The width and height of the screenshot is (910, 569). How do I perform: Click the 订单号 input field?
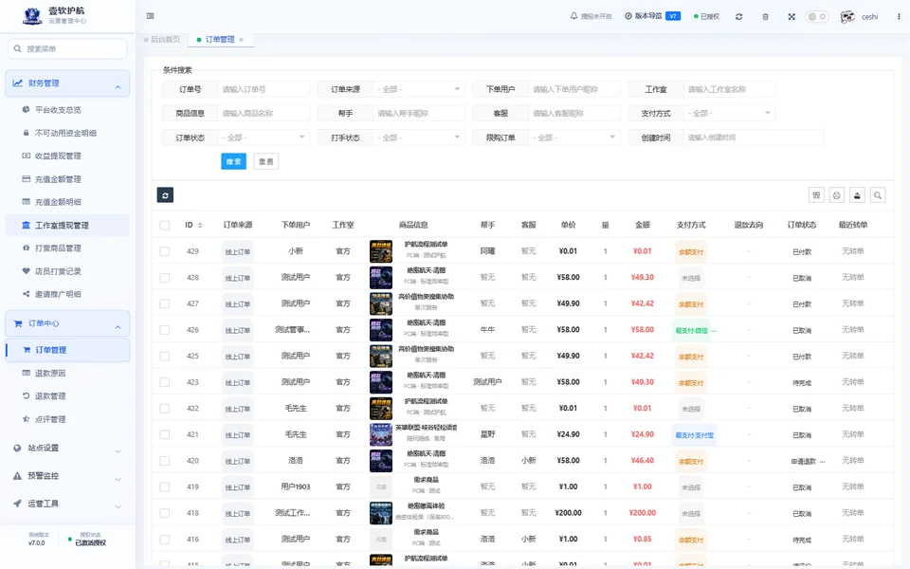point(264,89)
